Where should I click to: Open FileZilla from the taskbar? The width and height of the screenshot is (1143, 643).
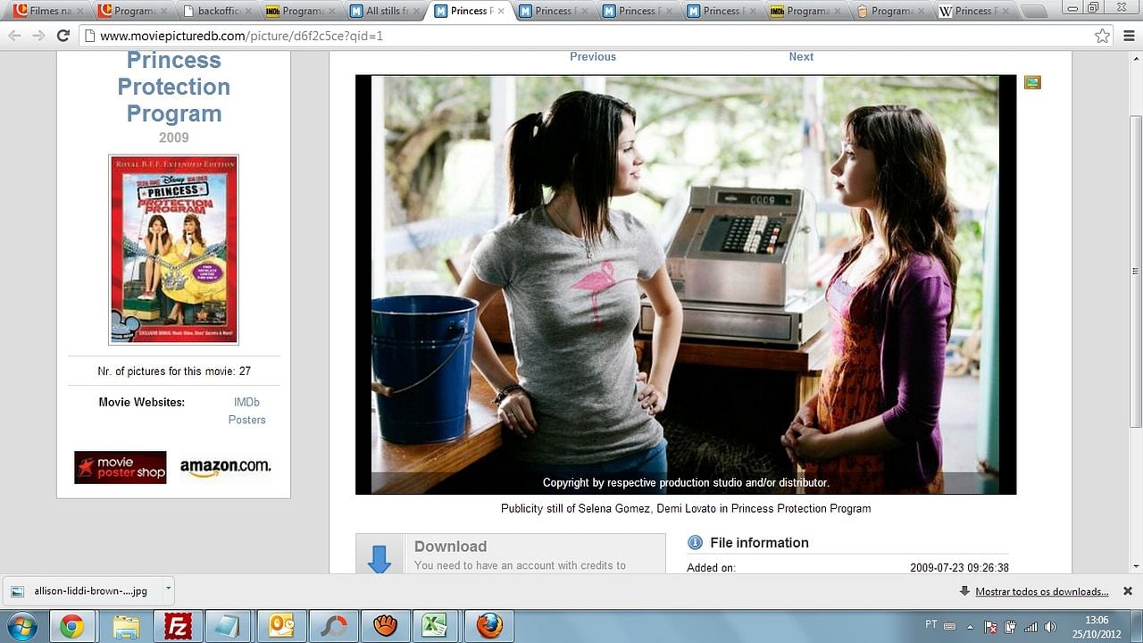pyautogui.click(x=178, y=626)
